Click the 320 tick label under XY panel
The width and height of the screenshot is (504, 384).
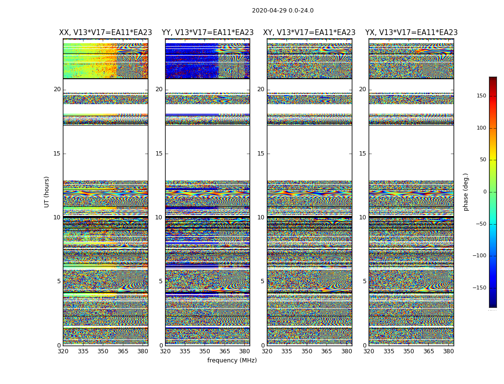click(x=267, y=351)
